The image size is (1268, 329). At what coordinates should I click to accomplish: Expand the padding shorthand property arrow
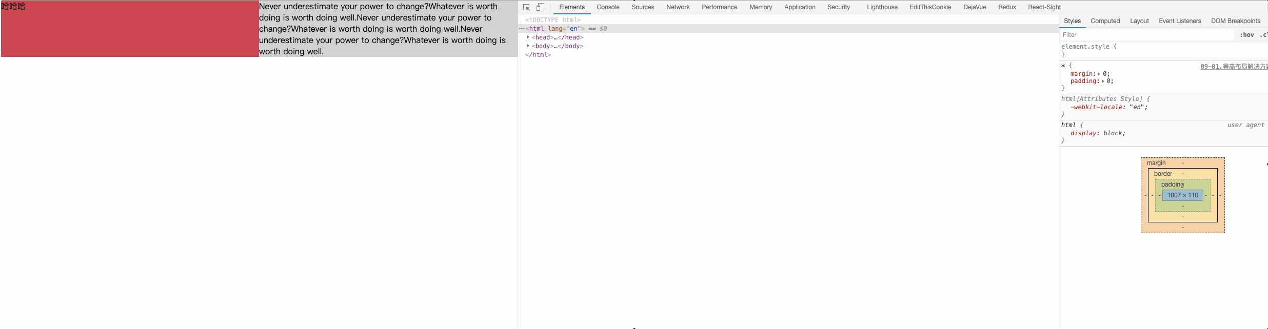click(x=1103, y=81)
